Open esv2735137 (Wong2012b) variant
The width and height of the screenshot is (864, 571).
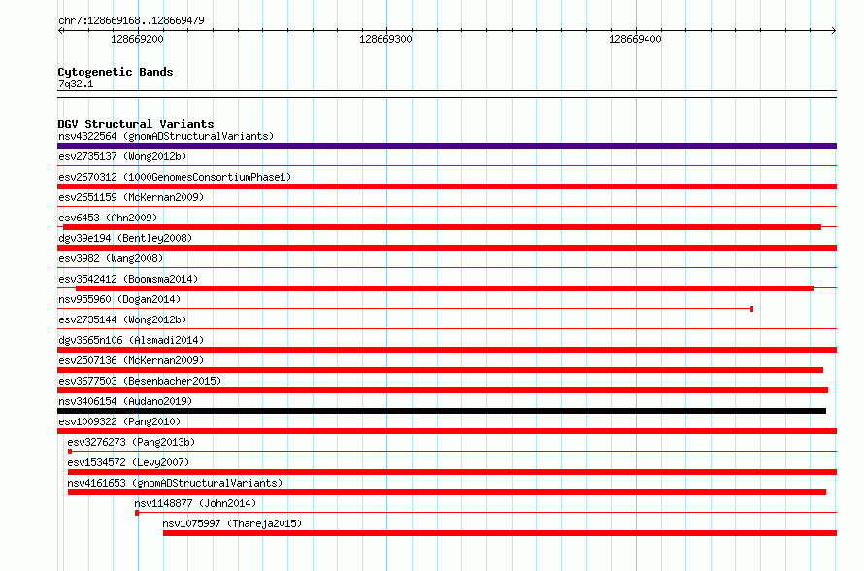coord(122,156)
